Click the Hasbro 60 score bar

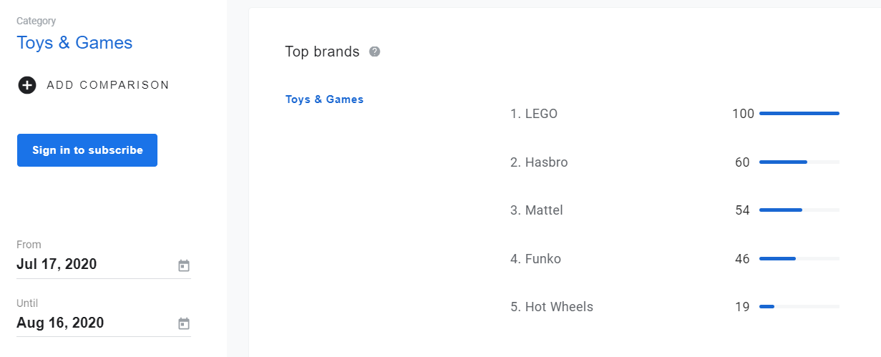(799, 162)
